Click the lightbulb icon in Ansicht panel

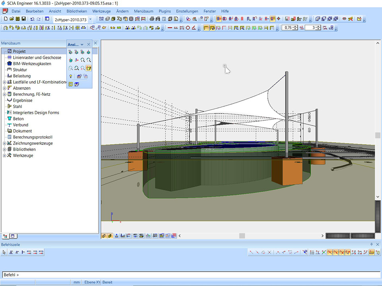pyautogui.click(x=71, y=76)
